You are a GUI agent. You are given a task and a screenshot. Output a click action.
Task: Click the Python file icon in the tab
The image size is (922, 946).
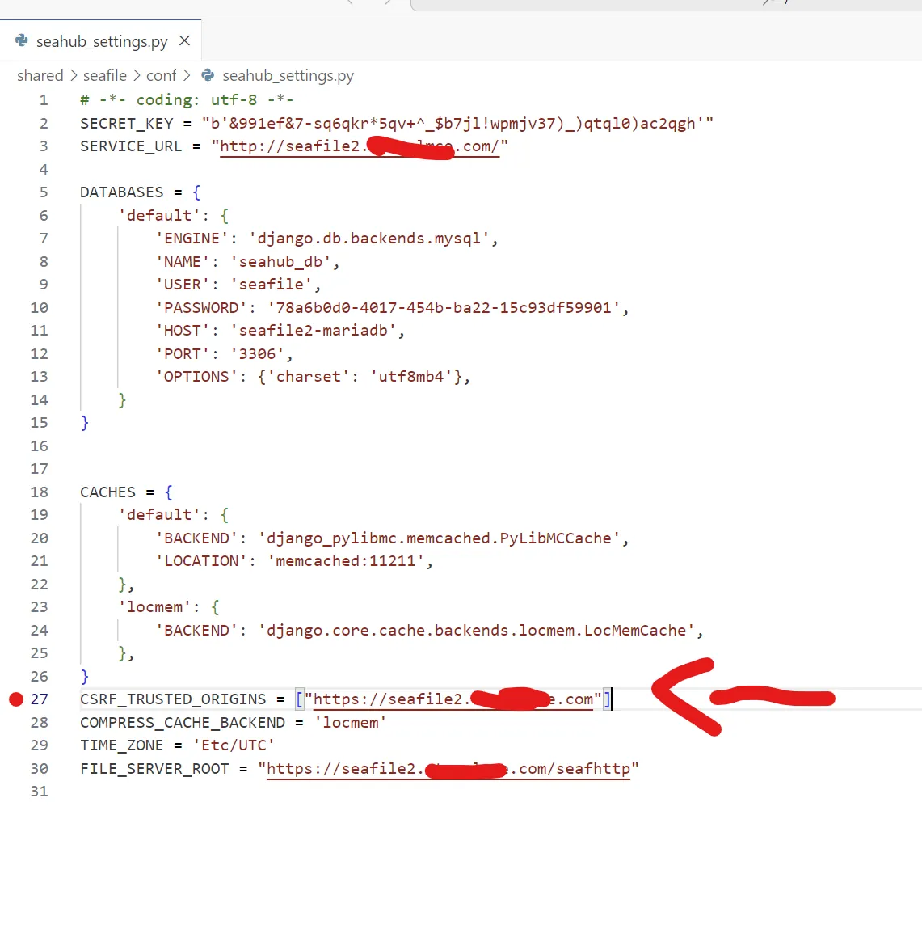pos(22,40)
